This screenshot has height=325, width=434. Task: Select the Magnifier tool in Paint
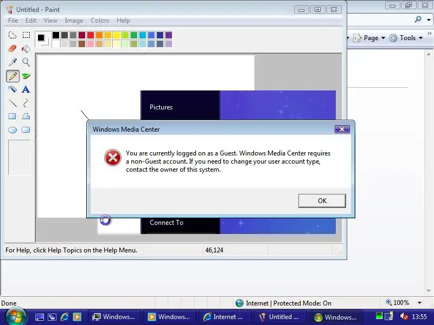point(26,62)
